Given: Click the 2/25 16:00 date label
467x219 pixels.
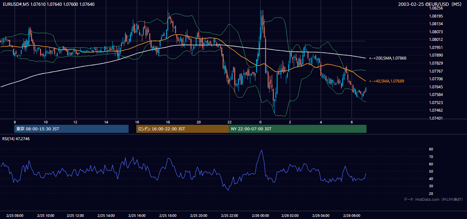Looking at the screenshot, I should click(x=137, y=215).
